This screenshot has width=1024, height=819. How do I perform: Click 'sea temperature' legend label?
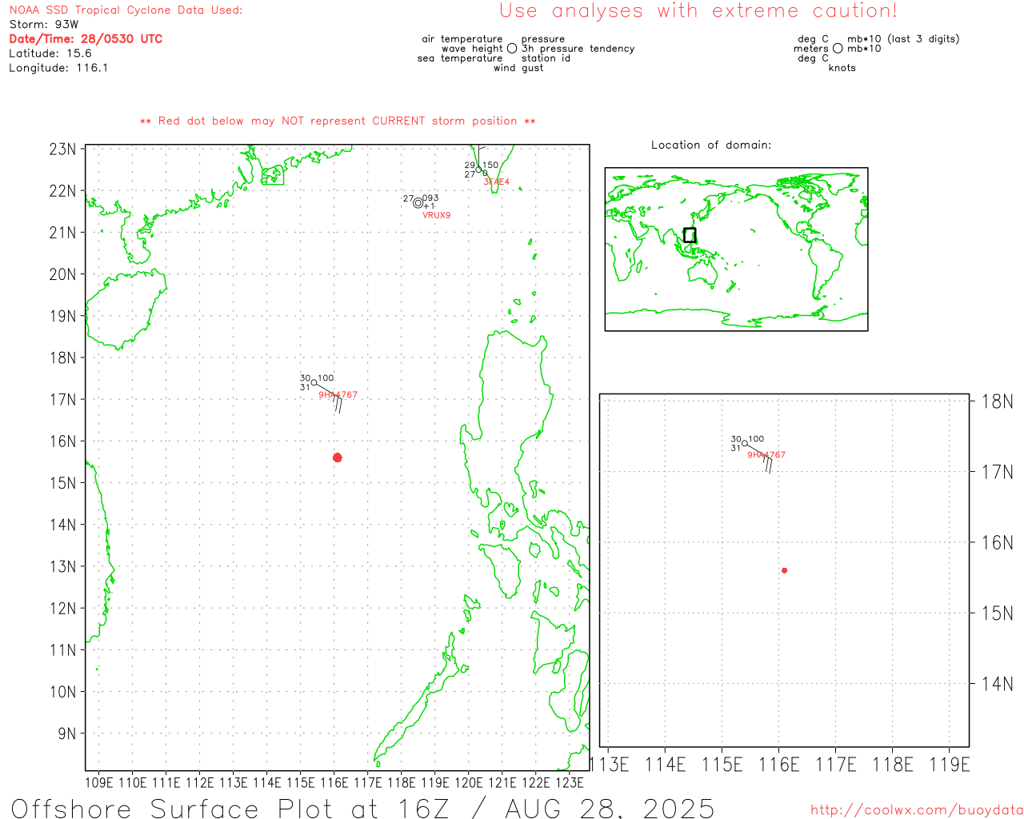point(460,58)
